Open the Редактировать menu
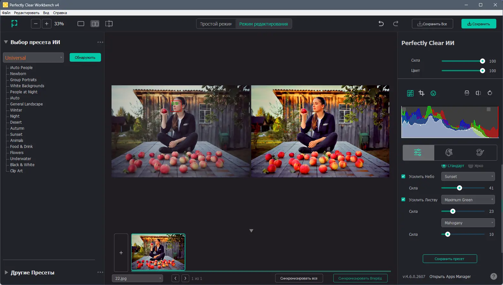The width and height of the screenshot is (503, 285). click(27, 13)
